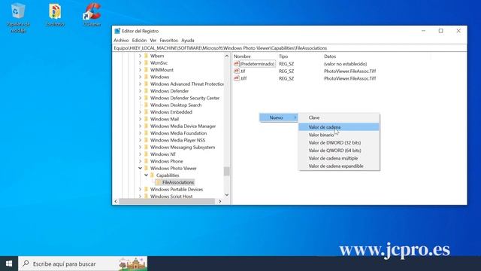Image resolution: width=481 pixels, height=271 pixels.
Task: Select Windows Media Player NSS key
Action: pos(177,140)
